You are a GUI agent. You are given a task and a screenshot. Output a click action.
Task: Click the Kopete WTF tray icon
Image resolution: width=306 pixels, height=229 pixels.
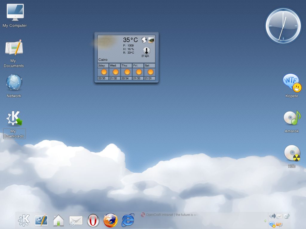click(x=272, y=224)
